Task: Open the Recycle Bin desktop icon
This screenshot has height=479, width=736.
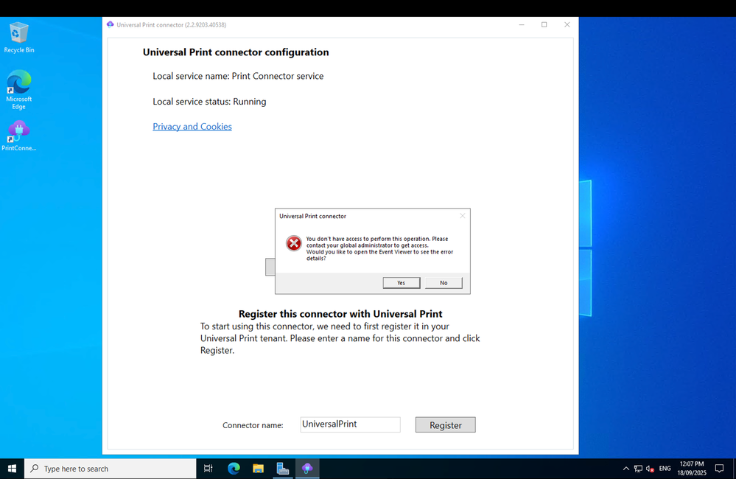Action: click(18, 38)
